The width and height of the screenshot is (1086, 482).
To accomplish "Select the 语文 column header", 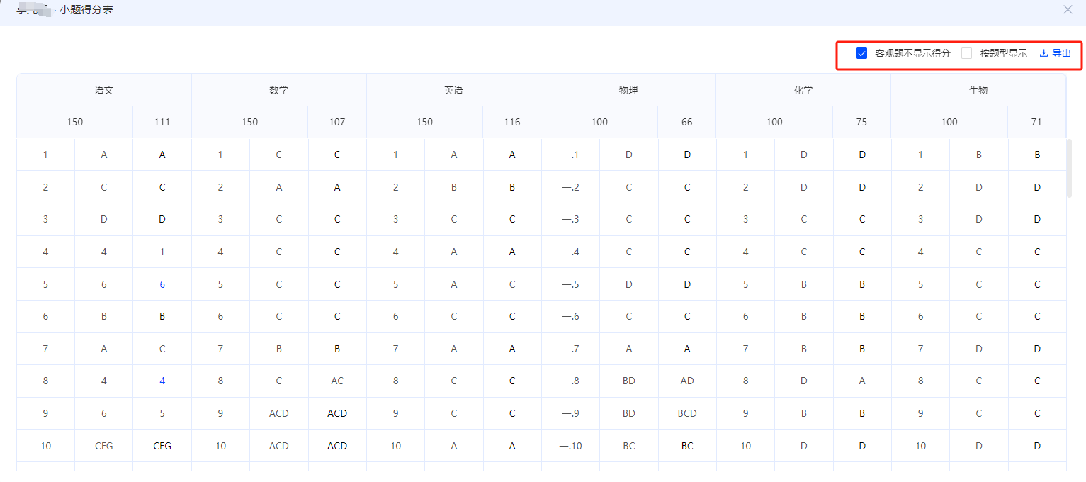I will pos(104,90).
